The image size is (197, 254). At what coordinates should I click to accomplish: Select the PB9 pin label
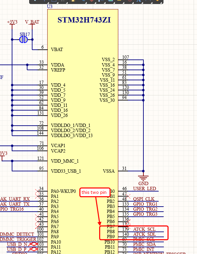point(111,237)
